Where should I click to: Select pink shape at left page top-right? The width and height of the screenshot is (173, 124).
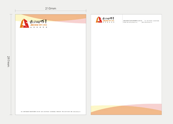click(77, 21)
